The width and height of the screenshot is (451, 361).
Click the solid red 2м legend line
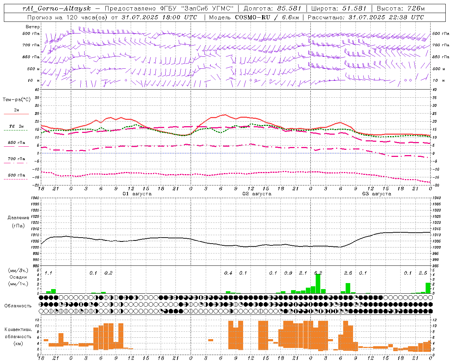point(16,114)
